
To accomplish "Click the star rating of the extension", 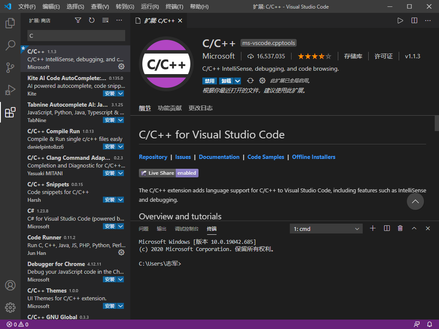I will (x=314, y=56).
